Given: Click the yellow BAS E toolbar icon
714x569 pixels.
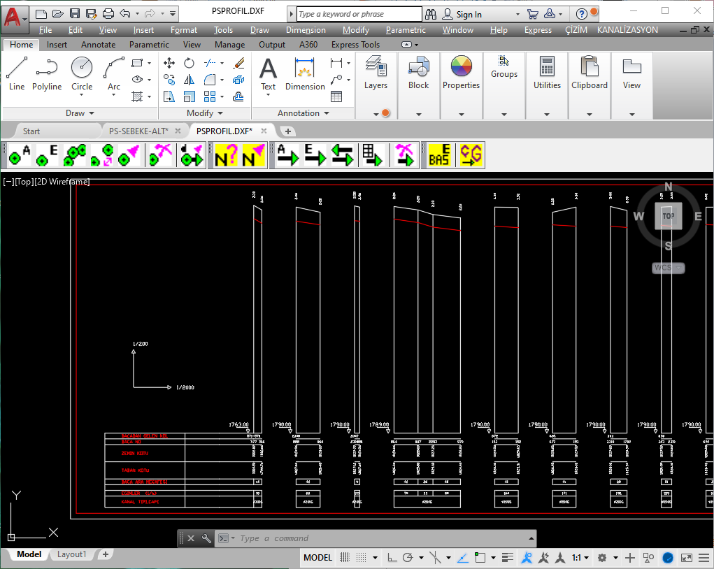Looking at the screenshot, I should (439, 155).
